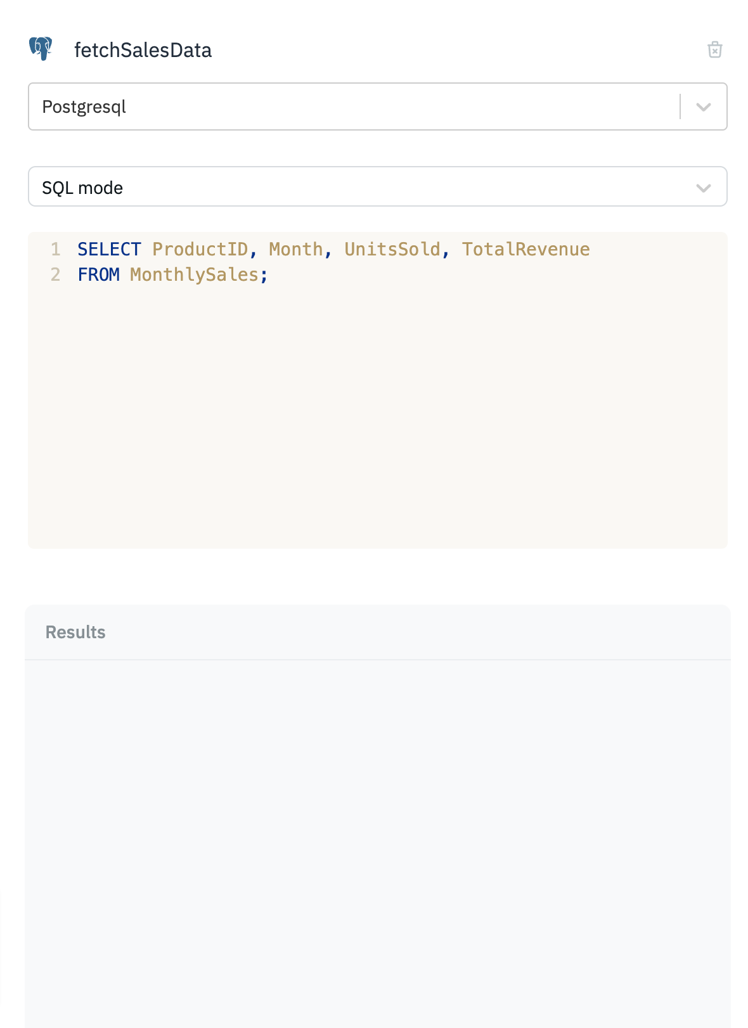Screen dimensions: 748x1028
Task: Click the divider beside the Postgresql chevron
Action: (x=680, y=106)
